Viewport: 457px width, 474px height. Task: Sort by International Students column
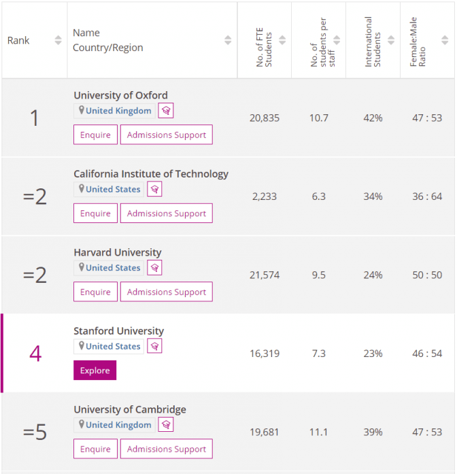pos(391,40)
